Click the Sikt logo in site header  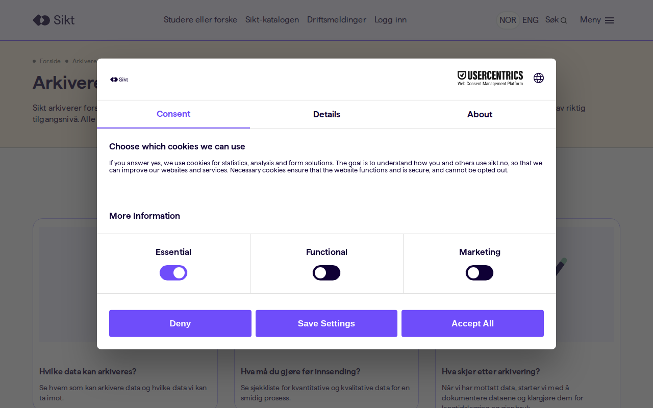tap(54, 20)
